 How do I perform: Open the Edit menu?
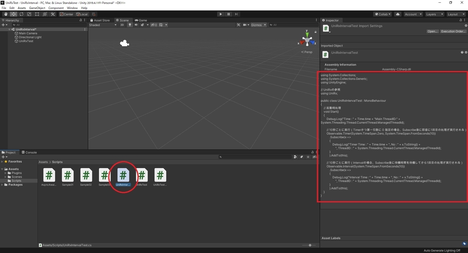(x=12, y=8)
